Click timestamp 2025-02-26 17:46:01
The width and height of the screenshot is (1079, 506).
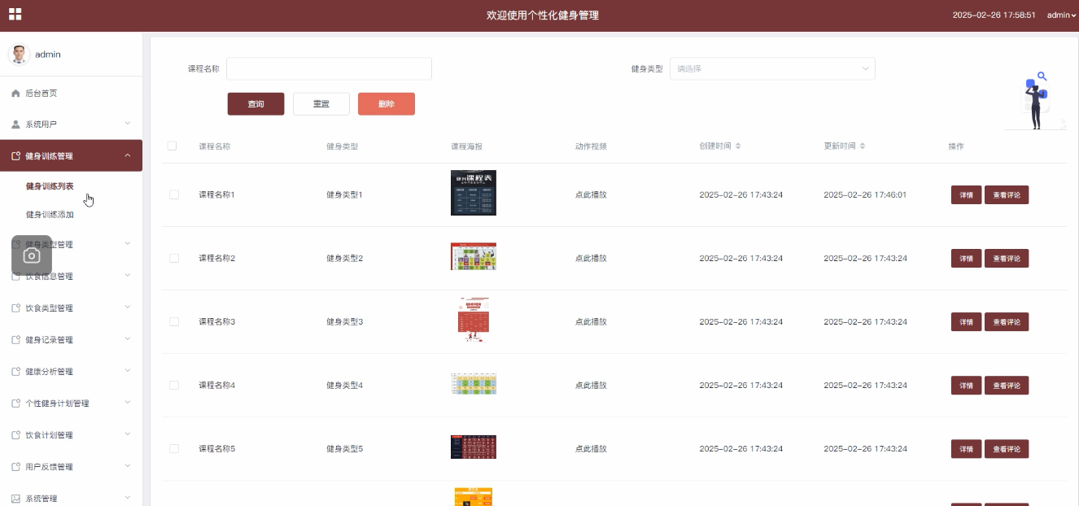click(865, 195)
